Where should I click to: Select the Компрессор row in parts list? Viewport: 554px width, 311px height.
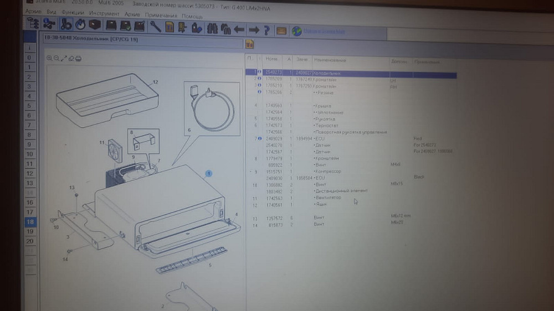click(x=327, y=171)
